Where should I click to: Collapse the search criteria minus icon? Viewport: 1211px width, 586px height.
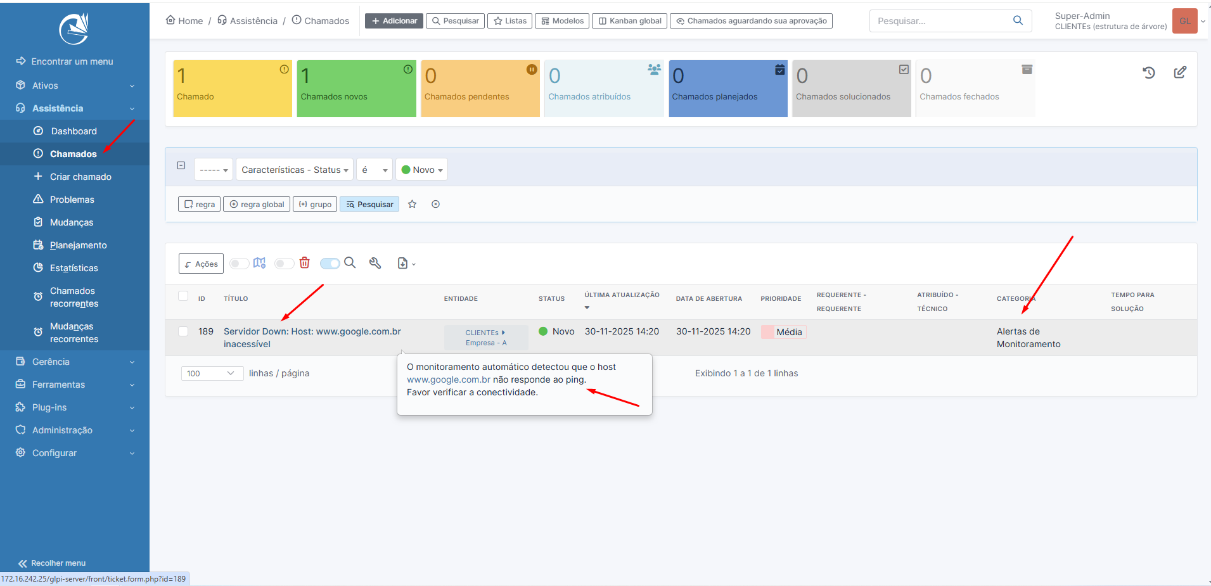181,165
